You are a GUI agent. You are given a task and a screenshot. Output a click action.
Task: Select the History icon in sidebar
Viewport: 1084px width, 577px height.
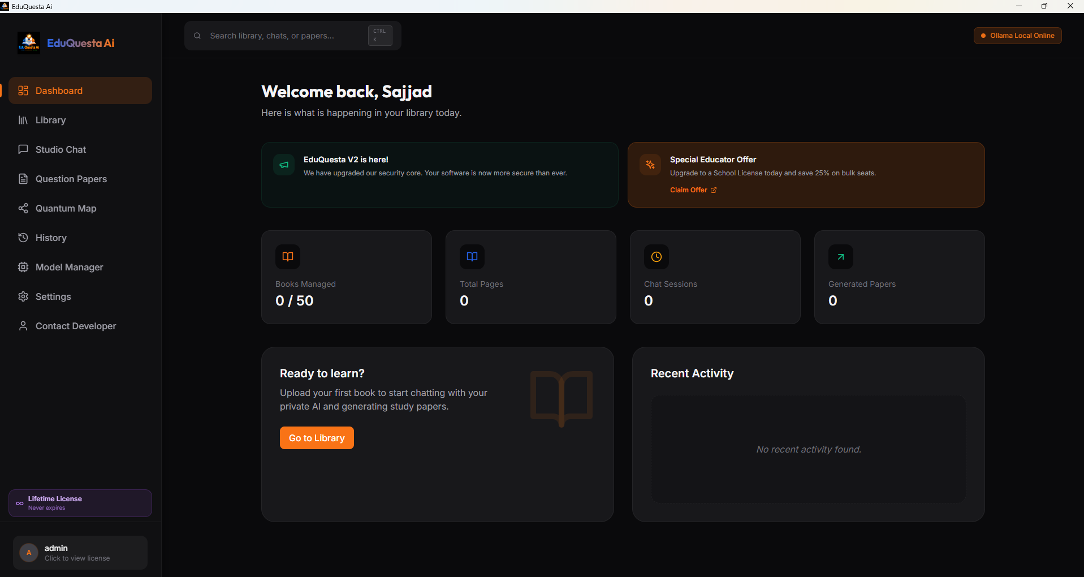click(23, 238)
